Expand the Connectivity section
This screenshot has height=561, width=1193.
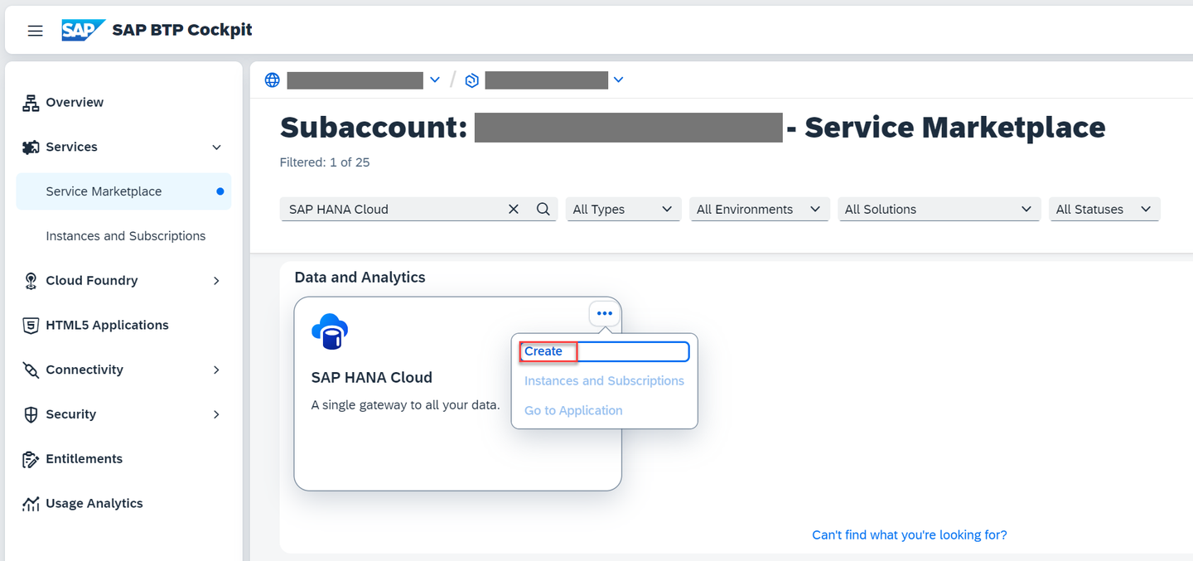(216, 370)
